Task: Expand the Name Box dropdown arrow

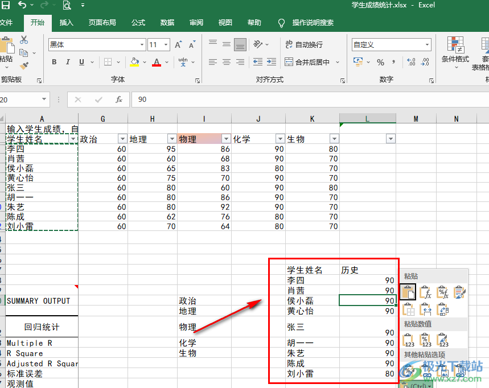Action: (x=44, y=100)
